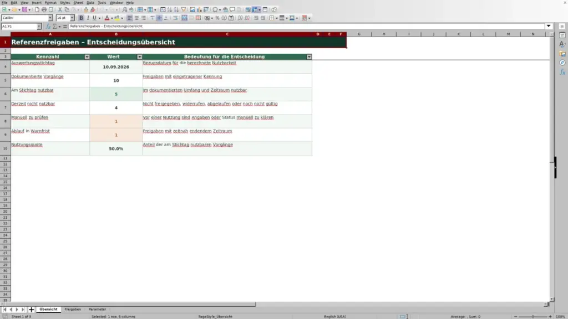Image resolution: width=568 pixels, height=319 pixels.
Task: Expand the font name dropdown
Action: pos(50,18)
